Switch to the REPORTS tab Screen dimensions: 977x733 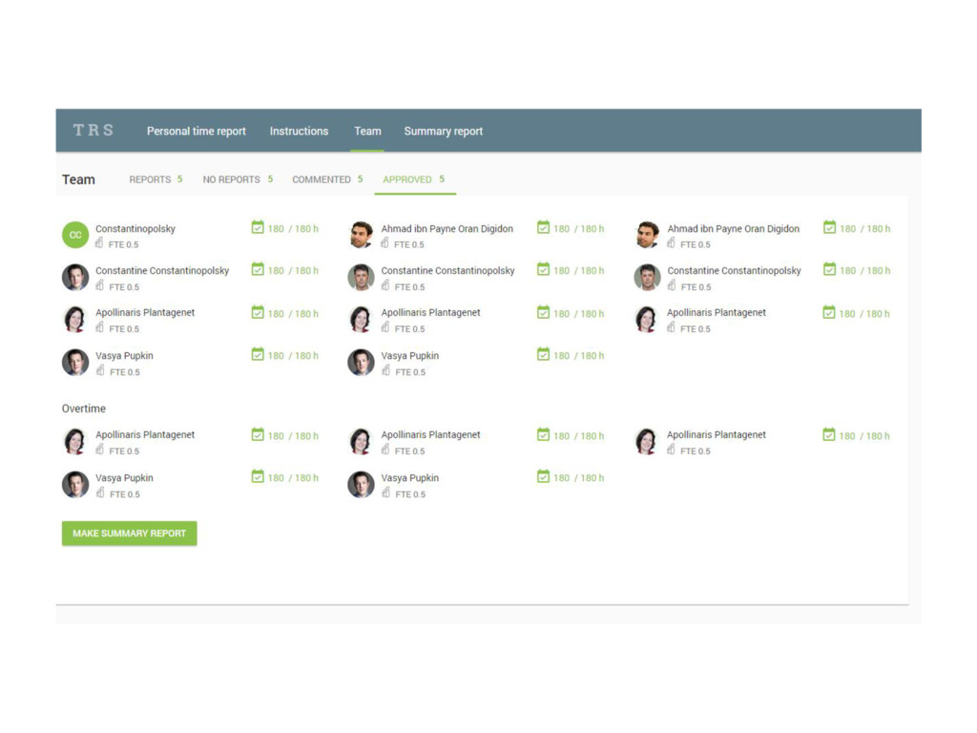(156, 179)
